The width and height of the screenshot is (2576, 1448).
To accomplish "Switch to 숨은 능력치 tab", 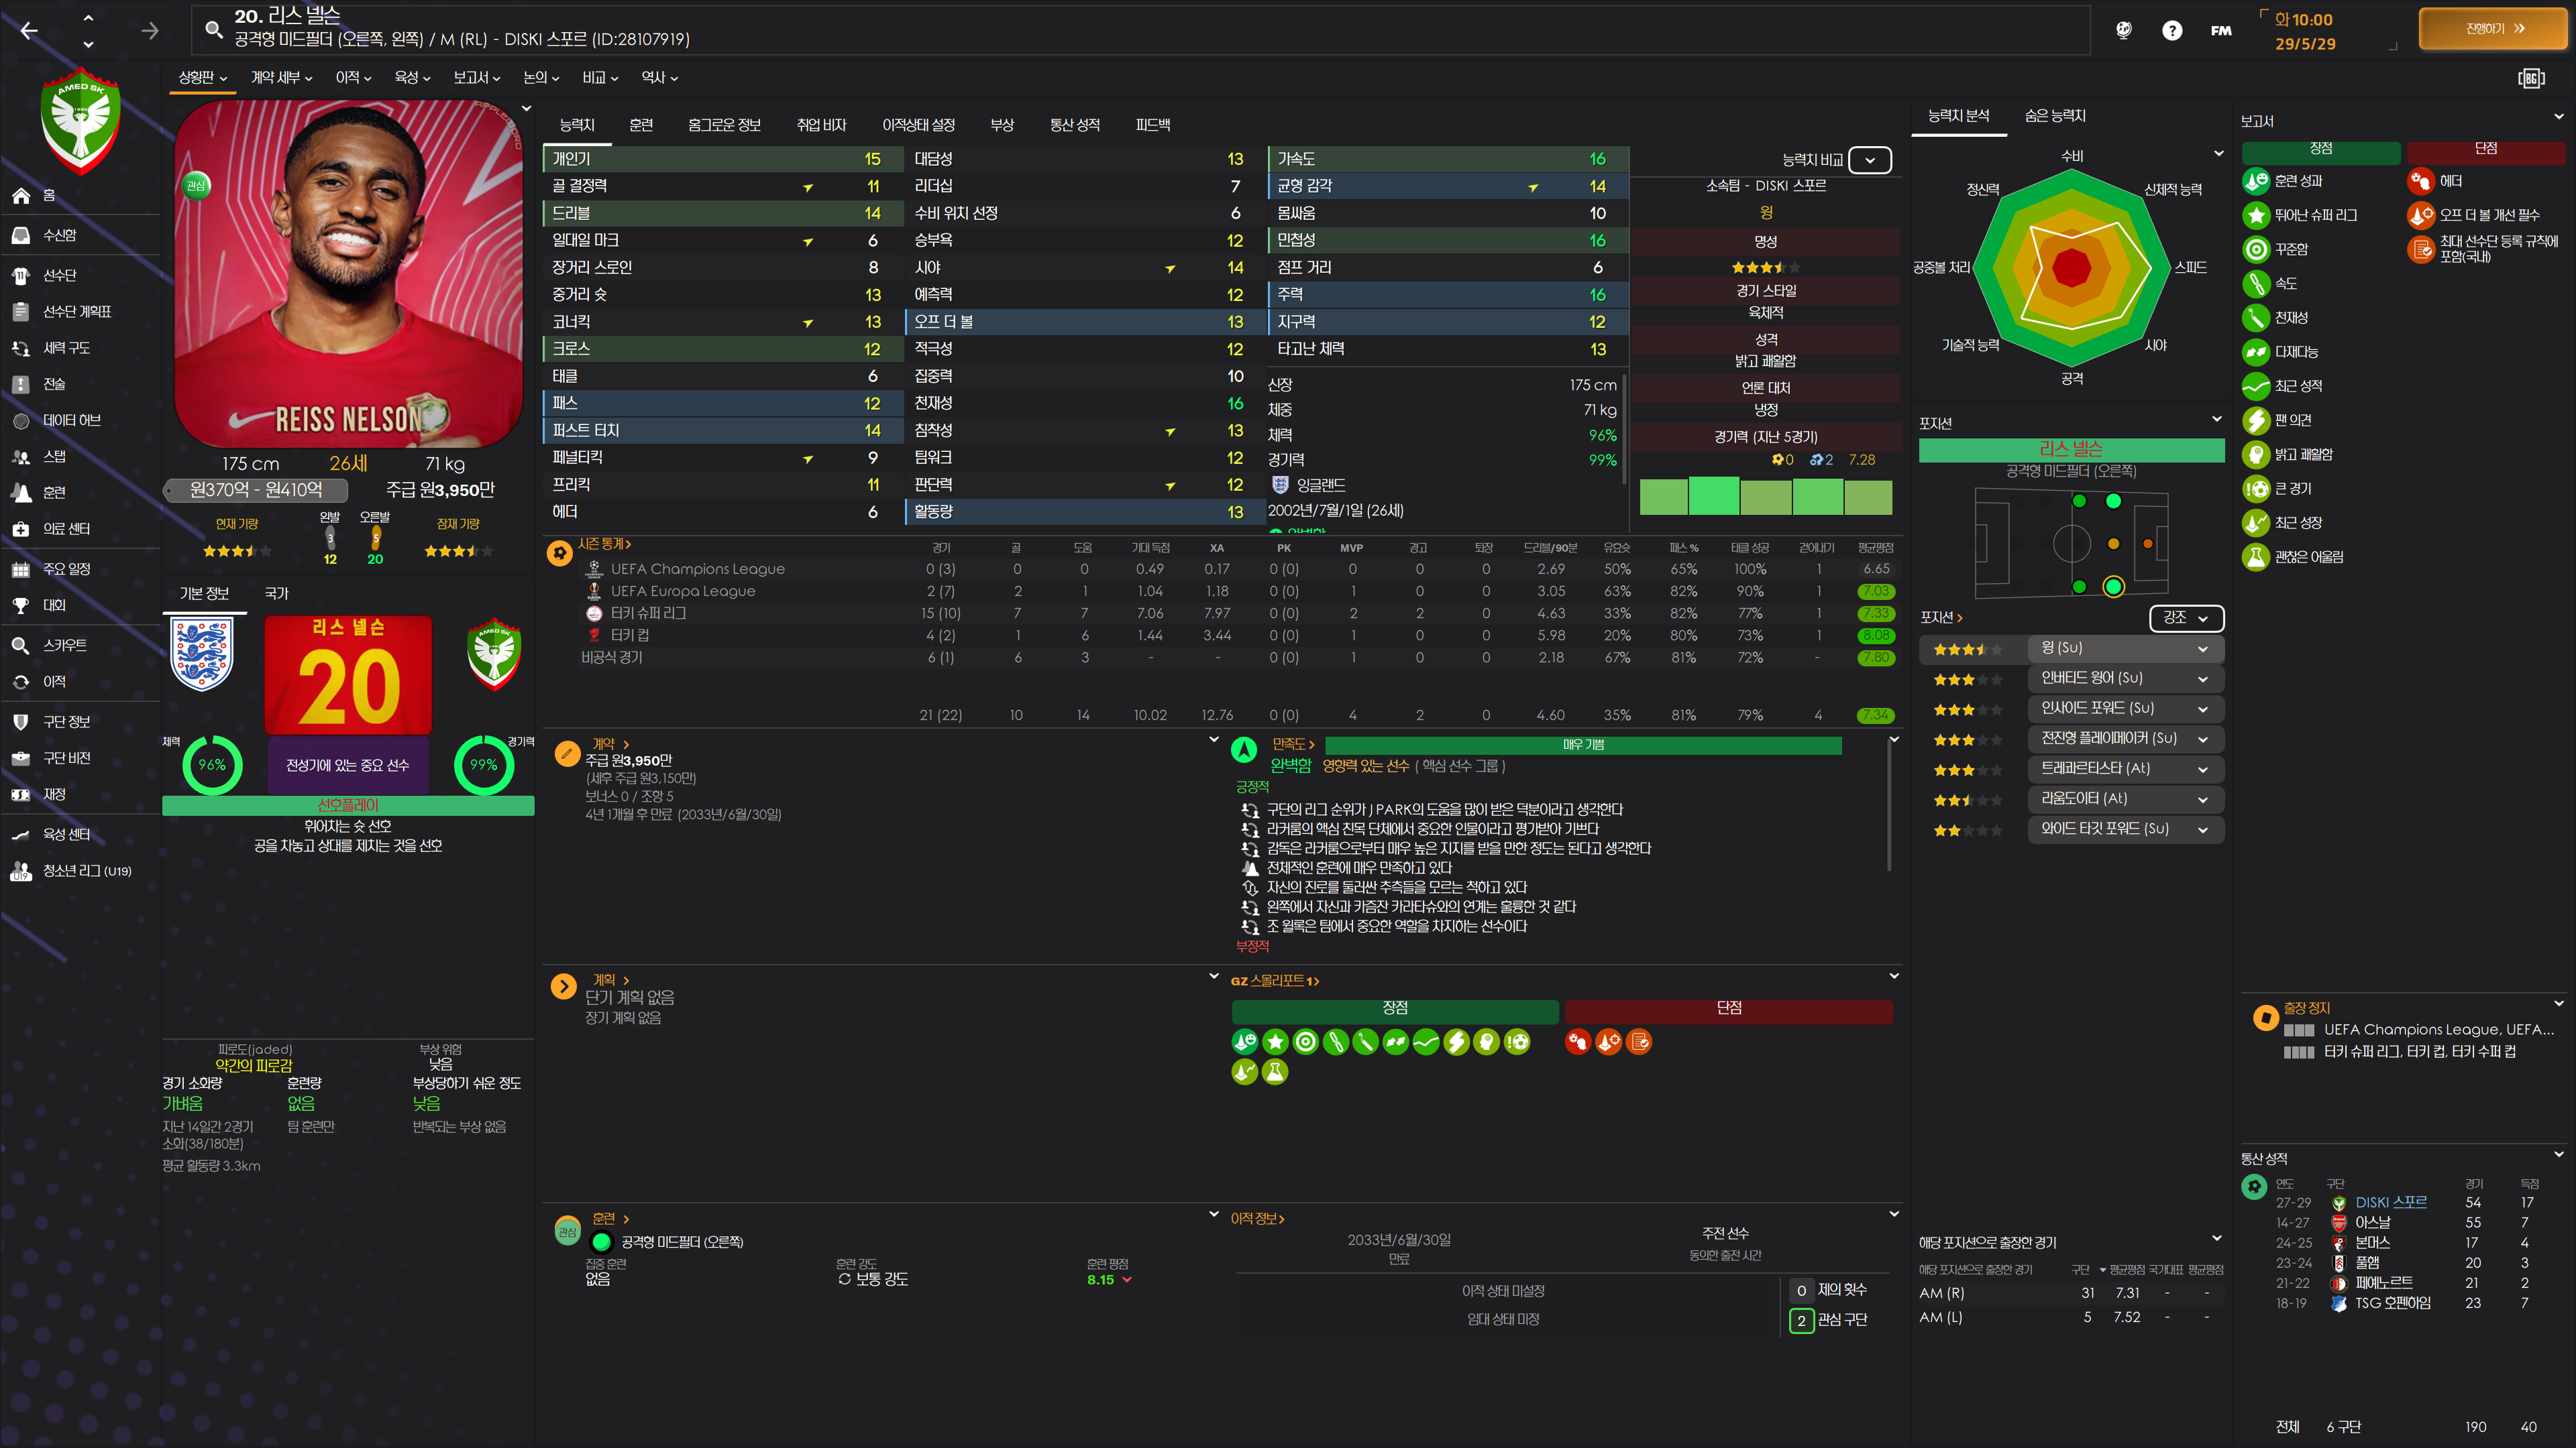I will [x=2054, y=116].
